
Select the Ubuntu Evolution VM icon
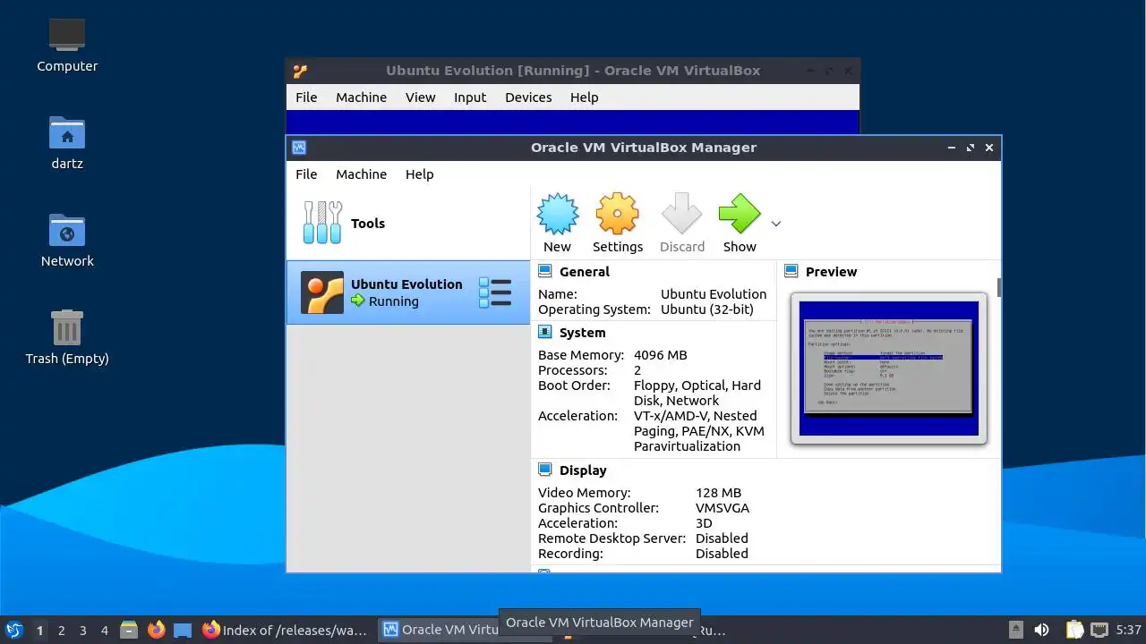tap(322, 292)
